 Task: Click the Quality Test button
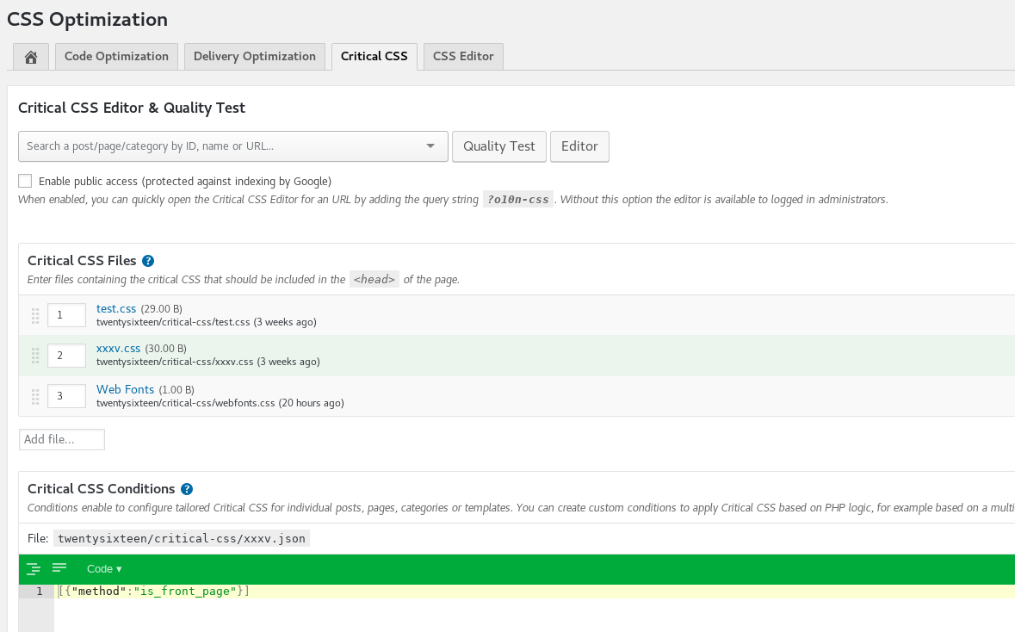(x=498, y=146)
